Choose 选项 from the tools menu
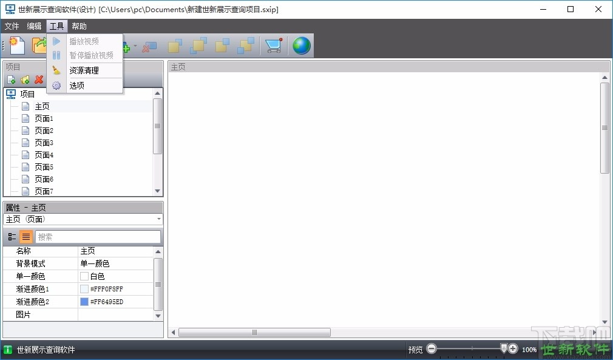Screen dimensions: 613x360 click(84, 86)
